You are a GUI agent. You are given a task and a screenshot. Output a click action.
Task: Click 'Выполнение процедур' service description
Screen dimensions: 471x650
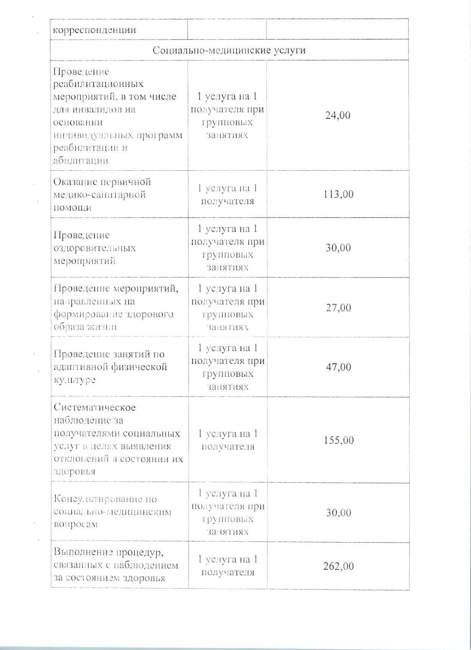[116, 565]
